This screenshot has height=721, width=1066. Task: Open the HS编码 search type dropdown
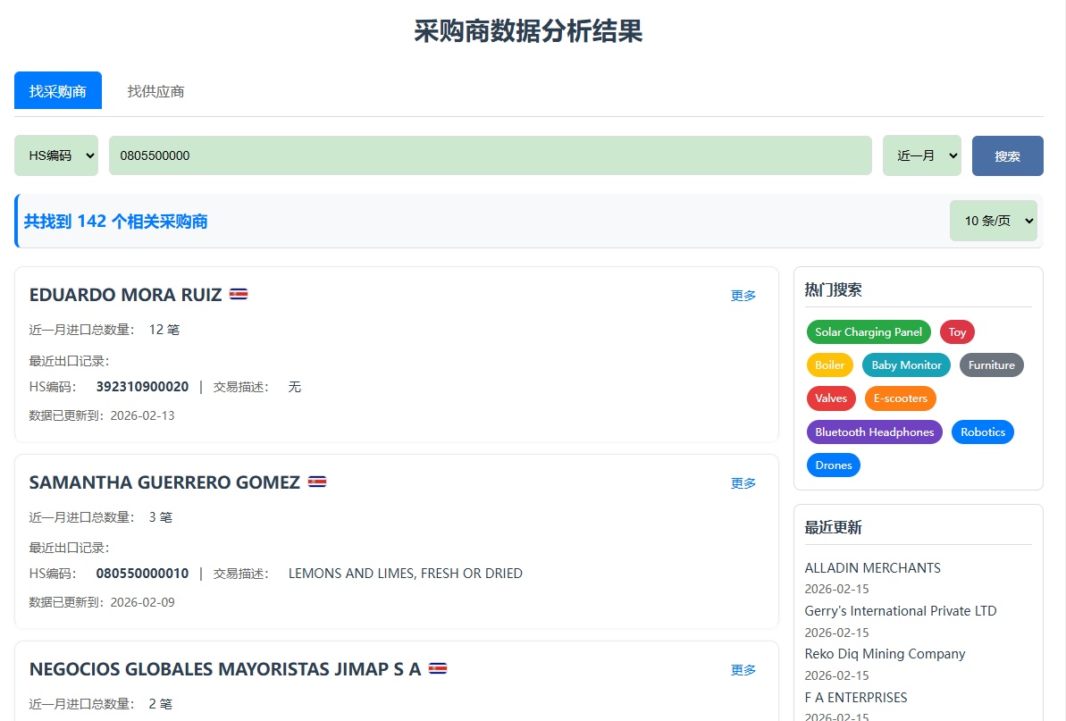(55, 155)
